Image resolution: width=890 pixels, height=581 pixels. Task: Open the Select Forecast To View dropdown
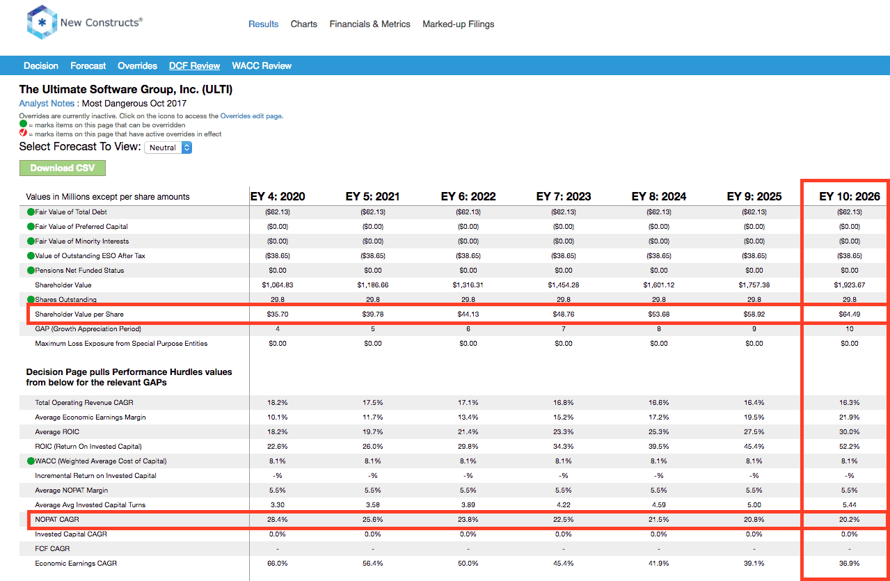point(168,148)
